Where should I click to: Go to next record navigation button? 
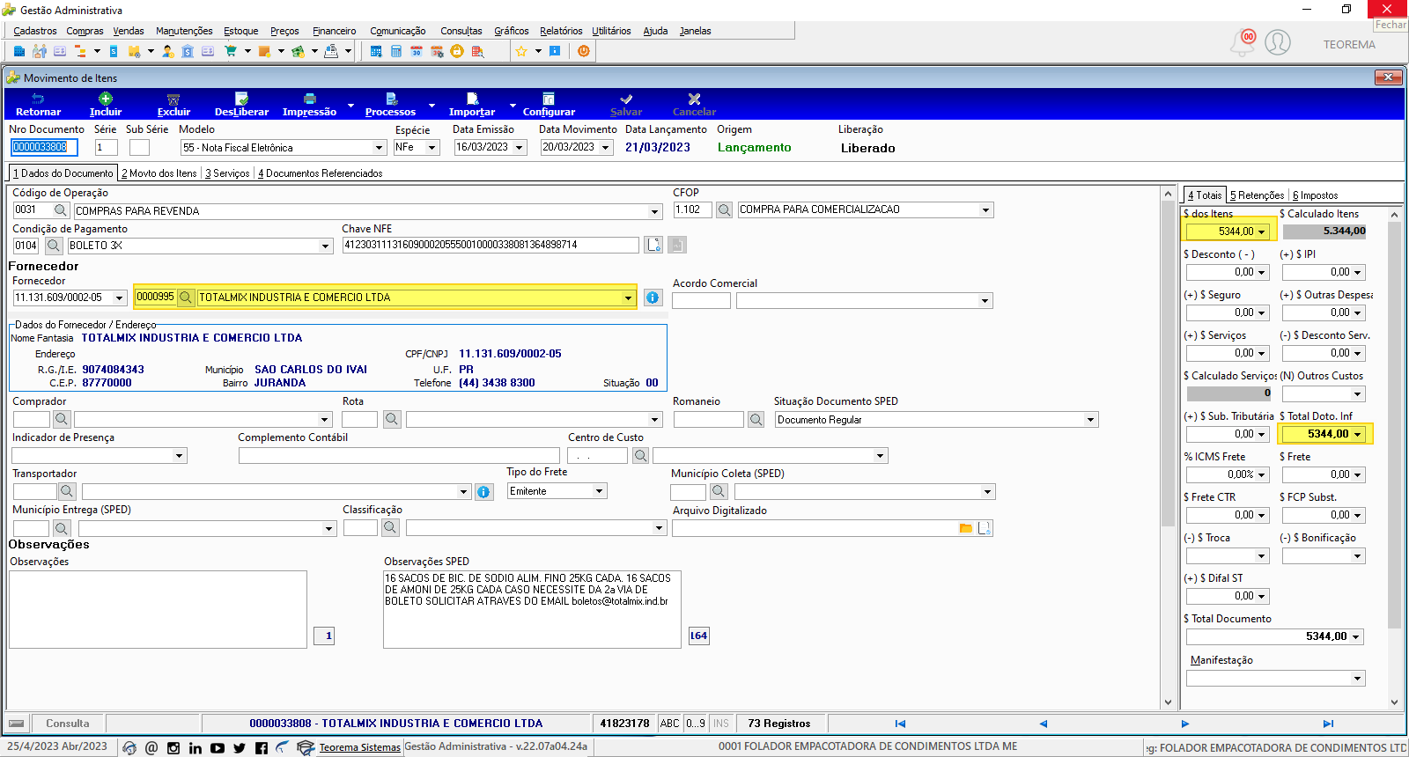point(1185,724)
